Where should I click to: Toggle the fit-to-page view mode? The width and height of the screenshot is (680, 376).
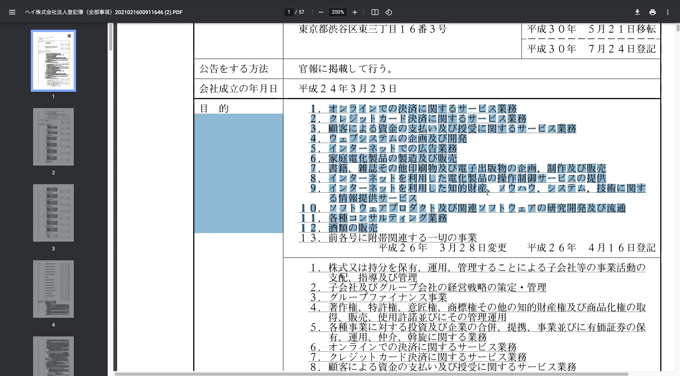click(x=375, y=12)
